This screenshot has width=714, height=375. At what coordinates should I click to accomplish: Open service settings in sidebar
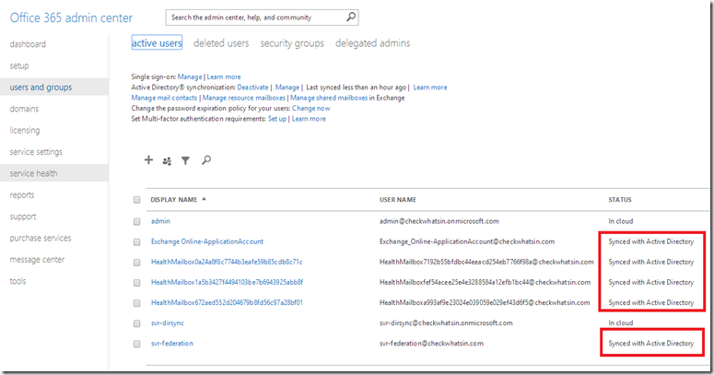click(36, 152)
